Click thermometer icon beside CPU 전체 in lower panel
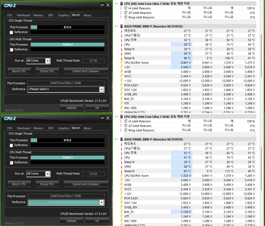This screenshot has width=265, height=226. 121,153
